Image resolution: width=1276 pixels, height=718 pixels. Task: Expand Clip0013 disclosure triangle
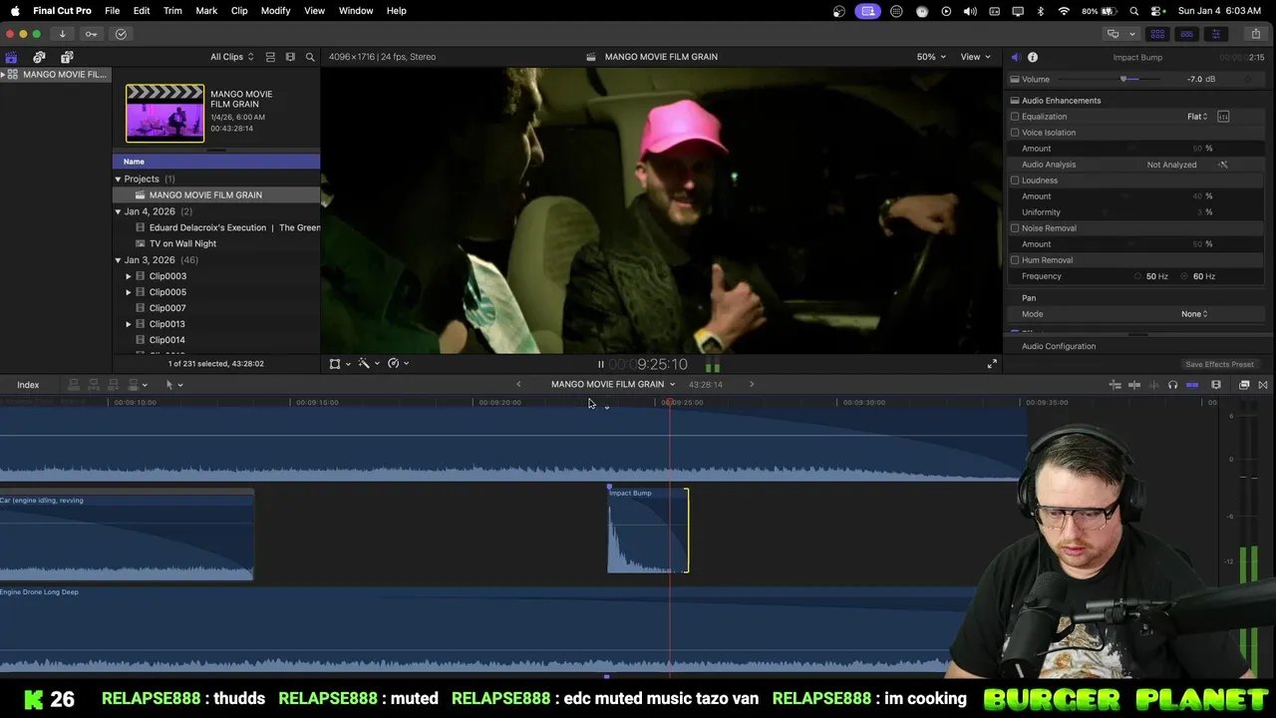tap(129, 324)
